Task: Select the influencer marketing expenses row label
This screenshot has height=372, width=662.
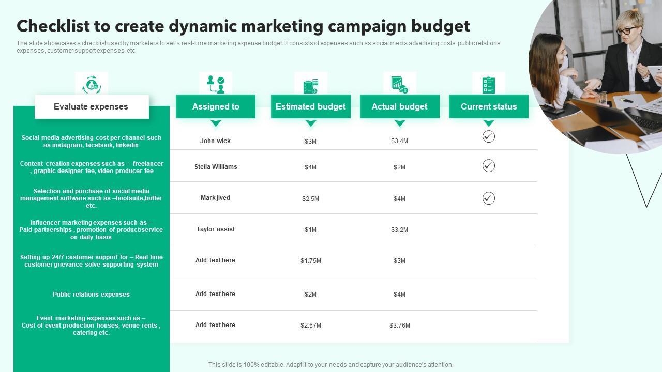Action: tap(91, 230)
